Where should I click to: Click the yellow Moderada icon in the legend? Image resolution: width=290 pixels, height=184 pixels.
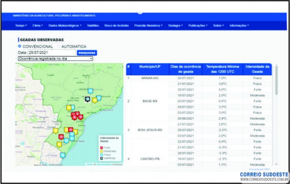102,151
